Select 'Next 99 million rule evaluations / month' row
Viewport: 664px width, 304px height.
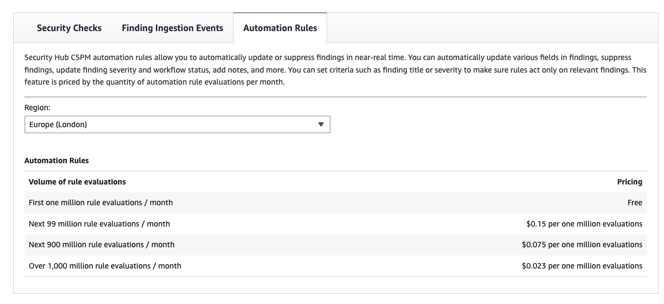point(335,224)
